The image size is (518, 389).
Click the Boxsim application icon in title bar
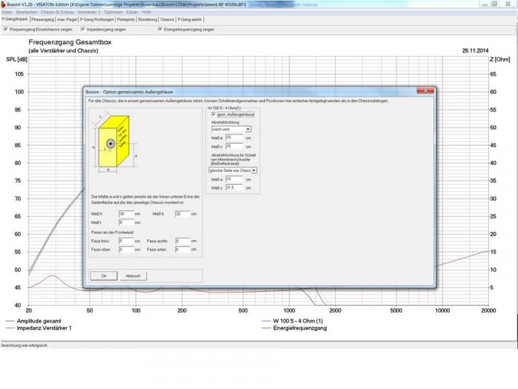[x=3, y=3]
